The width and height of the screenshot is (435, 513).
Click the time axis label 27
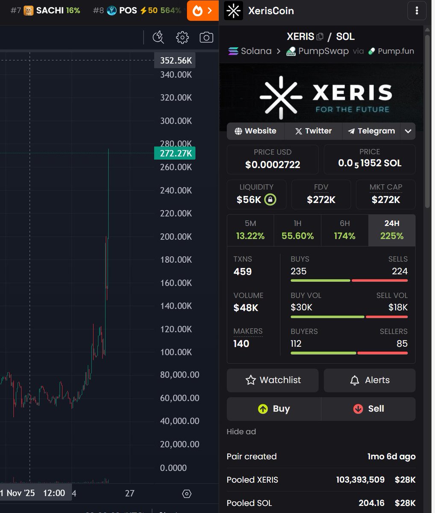(x=130, y=493)
